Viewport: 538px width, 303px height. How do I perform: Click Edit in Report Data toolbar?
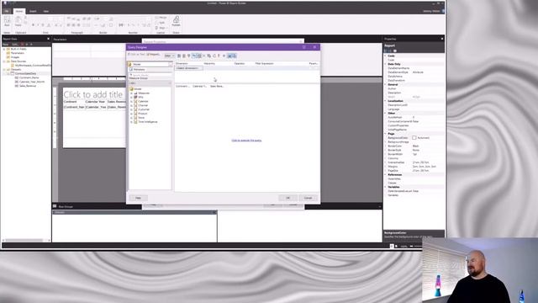point(15,45)
